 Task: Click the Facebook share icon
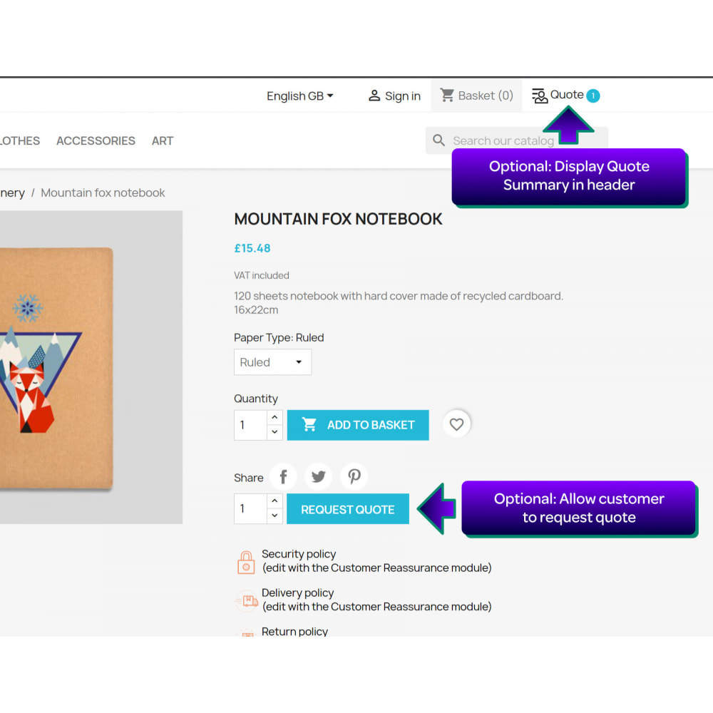coord(283,476)
